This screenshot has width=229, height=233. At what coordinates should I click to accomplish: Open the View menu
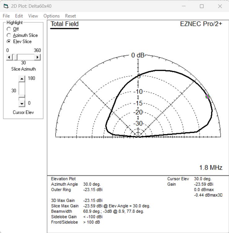33,16
